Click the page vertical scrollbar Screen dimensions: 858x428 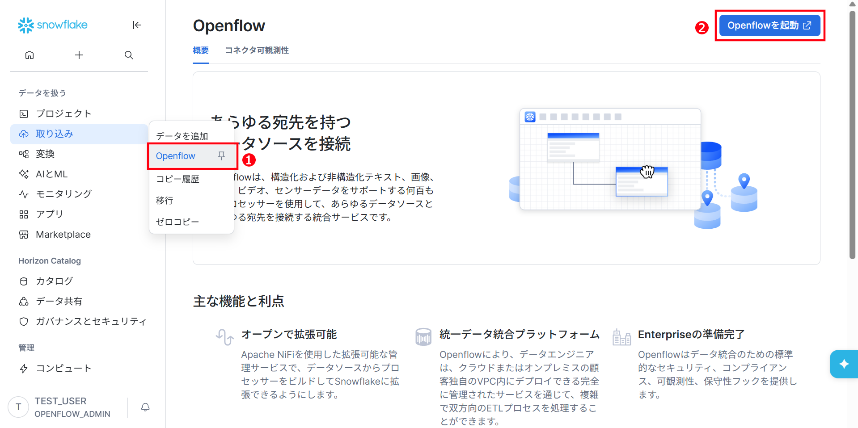coord(852,134)
